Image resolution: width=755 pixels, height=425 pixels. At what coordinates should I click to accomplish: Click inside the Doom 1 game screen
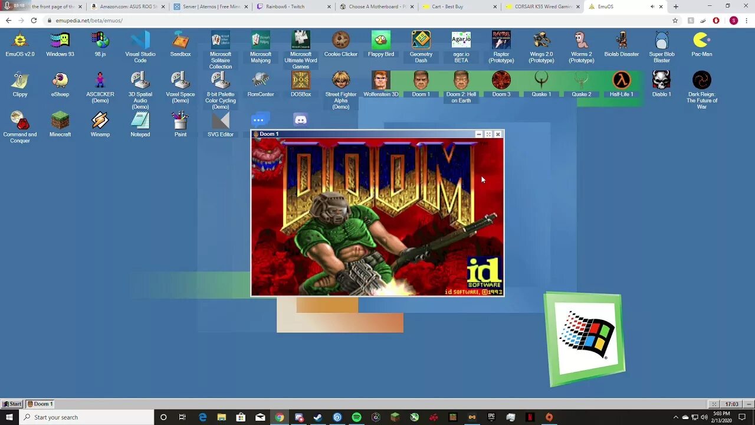point(377,217)
